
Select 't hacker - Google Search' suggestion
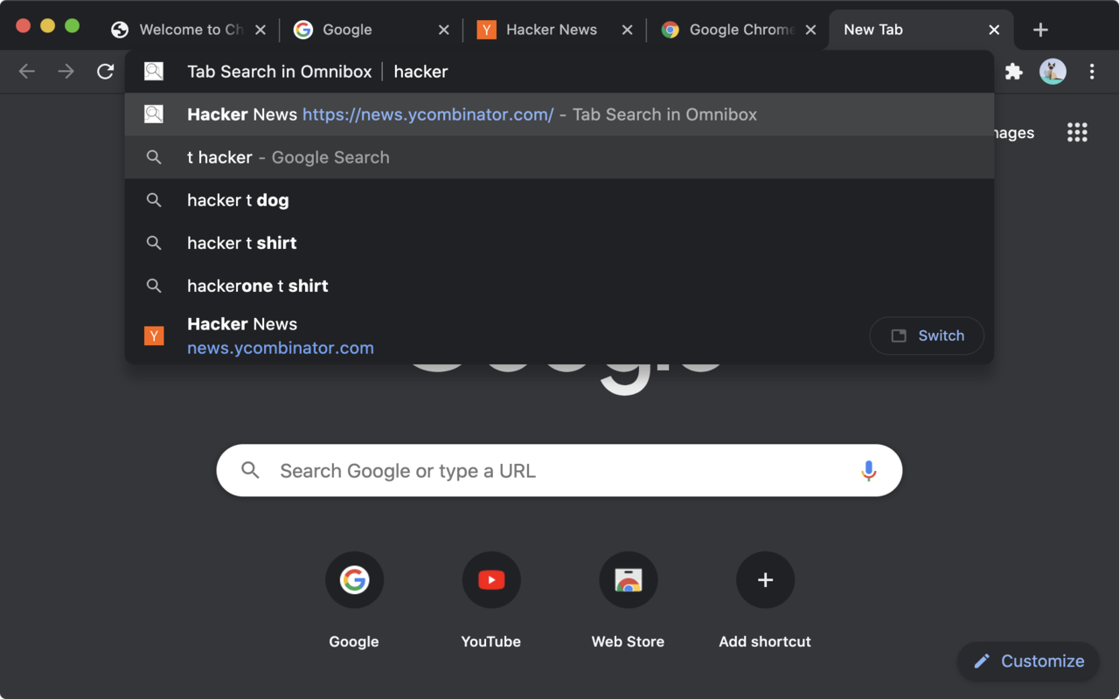pos(559,157)
